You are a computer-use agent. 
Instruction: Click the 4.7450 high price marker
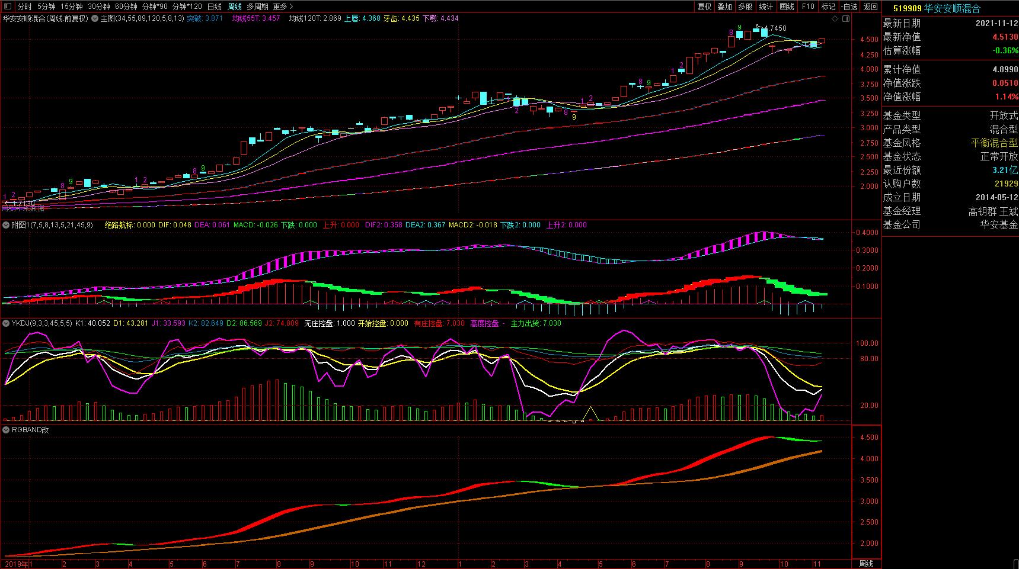pyautogui.click(x=776, y=28)
